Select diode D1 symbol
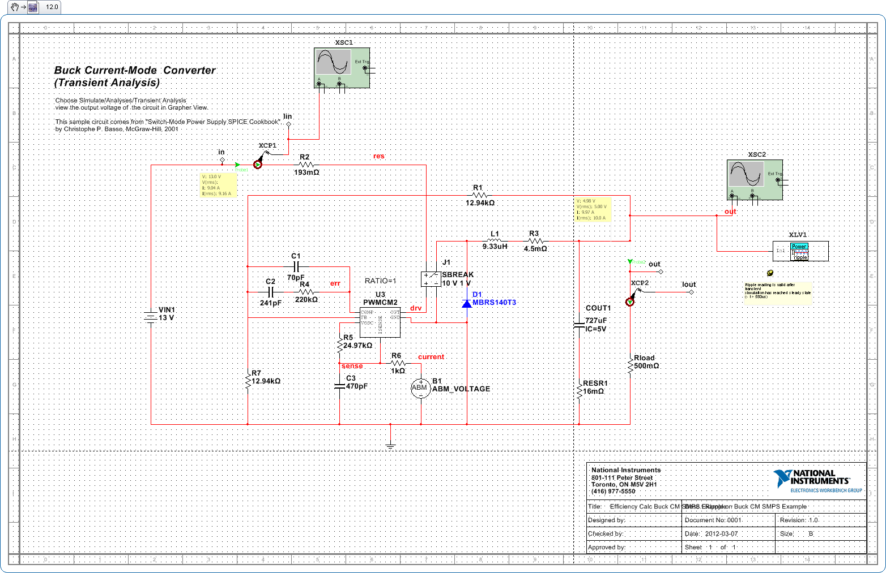Viewport: 886px width, 573px height. point(466,303)
